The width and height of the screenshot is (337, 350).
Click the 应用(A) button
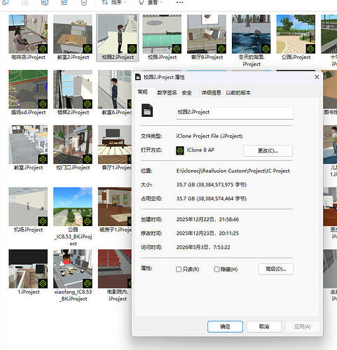[302, 326]
